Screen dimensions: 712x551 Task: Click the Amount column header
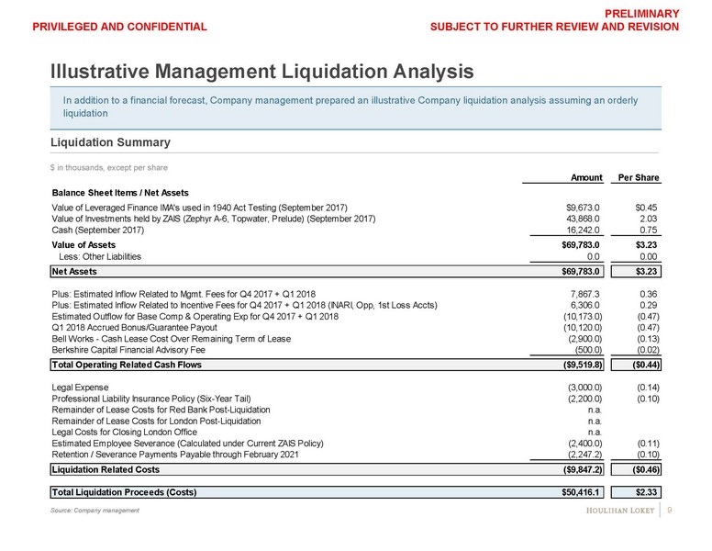point(586,177)
